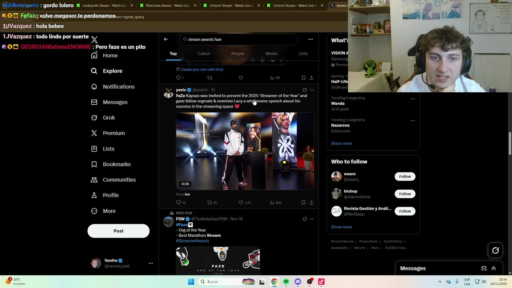Click Grok icon on yoxic's post
The width and height of the screenshot is (512, 288).
304,90
